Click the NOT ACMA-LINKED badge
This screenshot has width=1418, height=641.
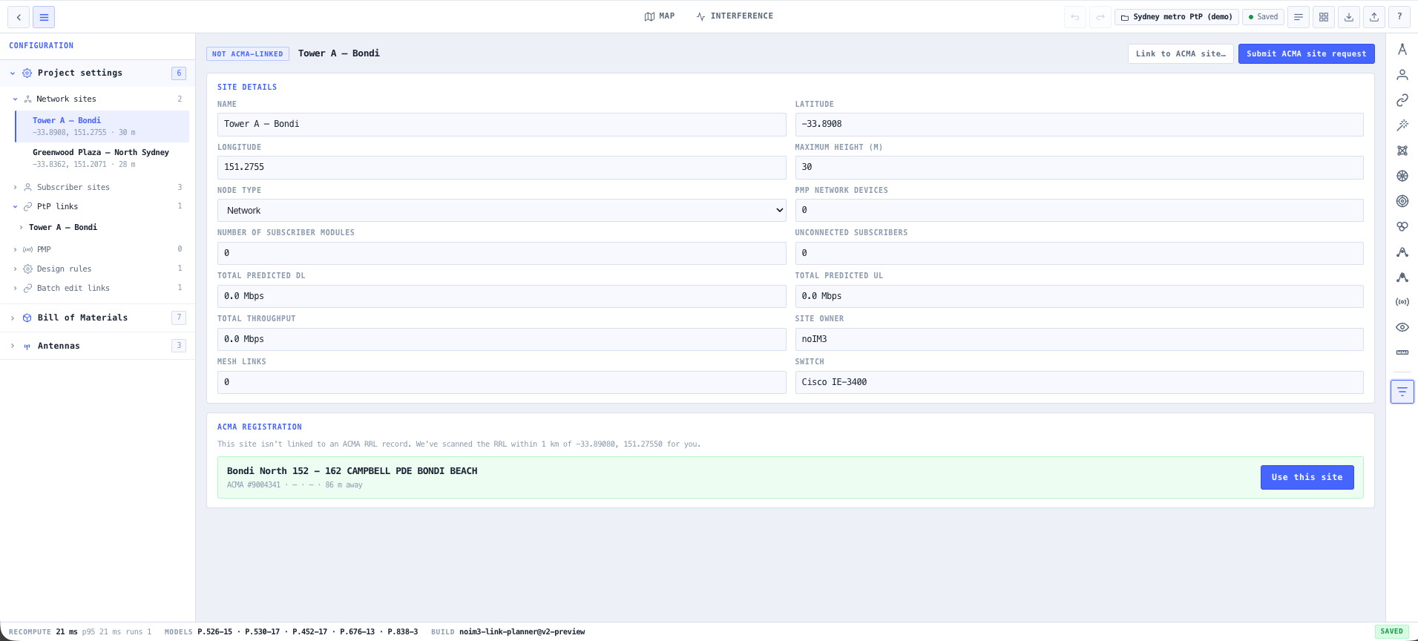point(248,53)
